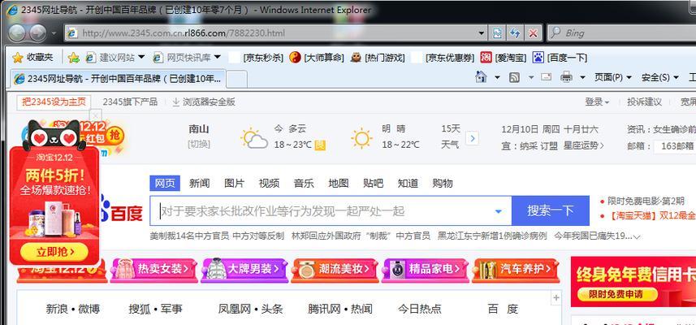Screen dimensions: 696x325
Task: Open the 安全(S) menu
Action: pyautogui.click(x=660, y=77)
